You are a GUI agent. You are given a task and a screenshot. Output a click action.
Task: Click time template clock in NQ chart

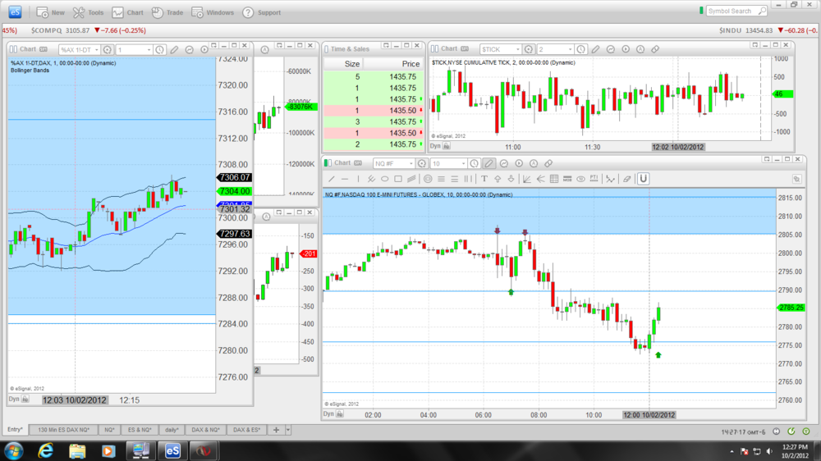(x=474, y=163)
